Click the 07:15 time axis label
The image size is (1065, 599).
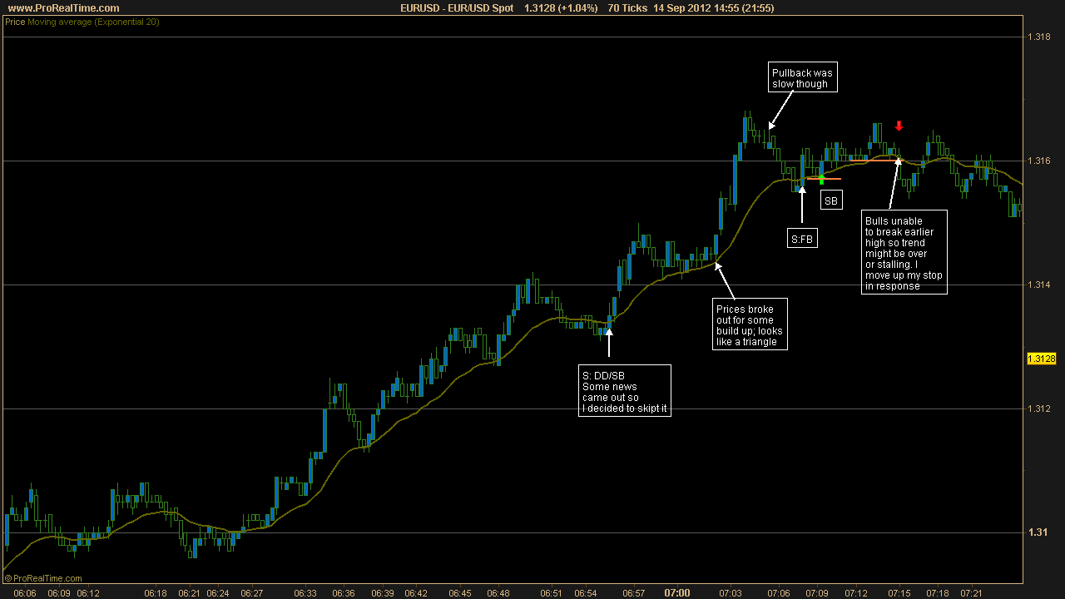click(x=899, y=593)
